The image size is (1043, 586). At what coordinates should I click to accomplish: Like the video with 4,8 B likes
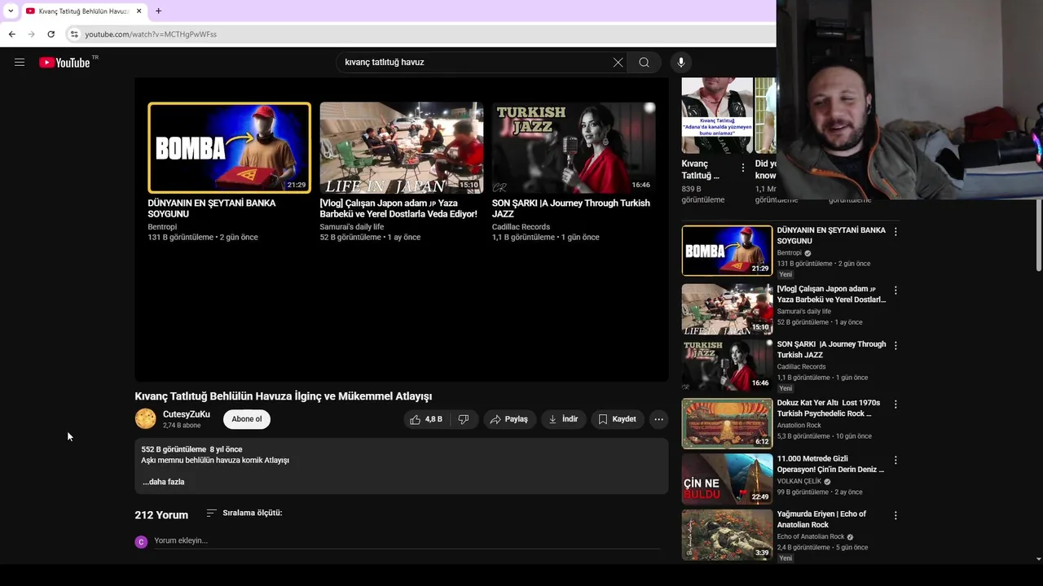pos(426,419)
